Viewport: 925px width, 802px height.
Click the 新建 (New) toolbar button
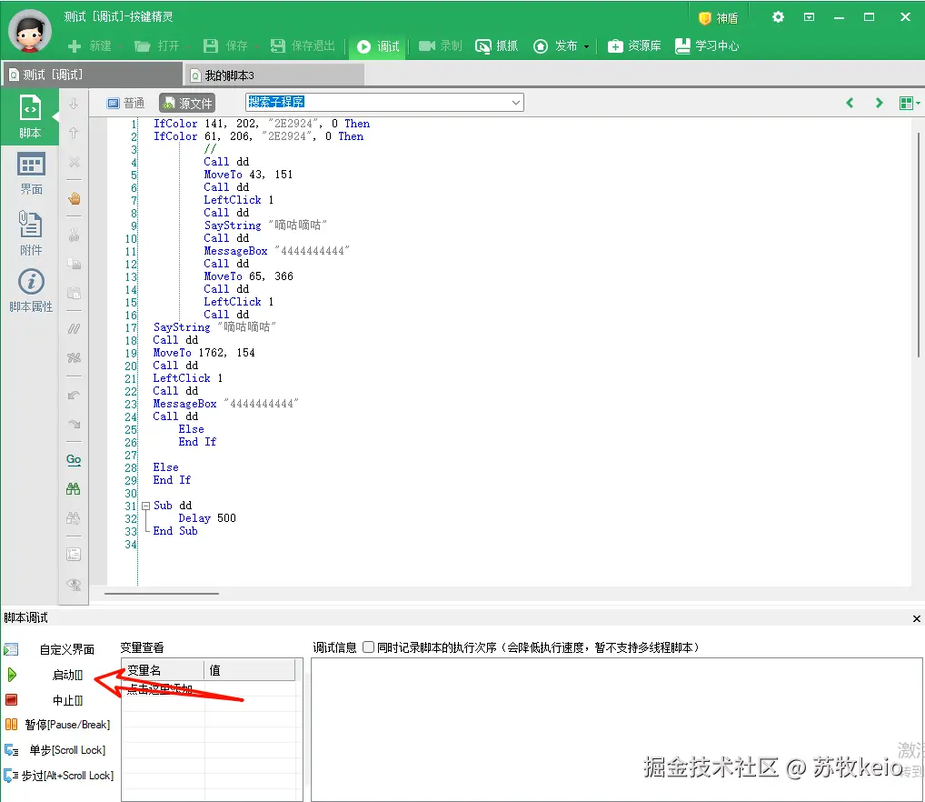pos(90,46)
